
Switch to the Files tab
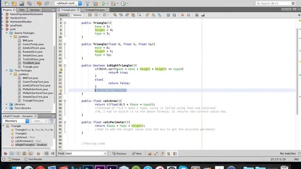(x=22, y=10)
